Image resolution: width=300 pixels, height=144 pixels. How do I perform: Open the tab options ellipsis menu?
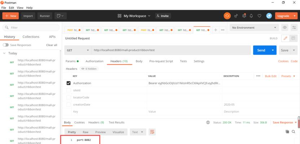click(222, 30)
